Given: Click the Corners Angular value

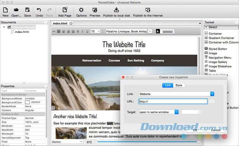Looking at the screenshot, I should [35, 110].
